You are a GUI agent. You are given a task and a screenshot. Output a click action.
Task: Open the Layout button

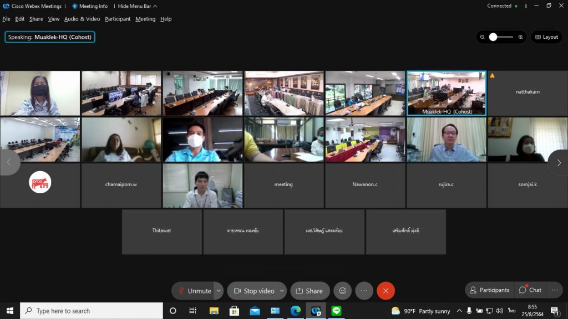(x=546, y=37)
